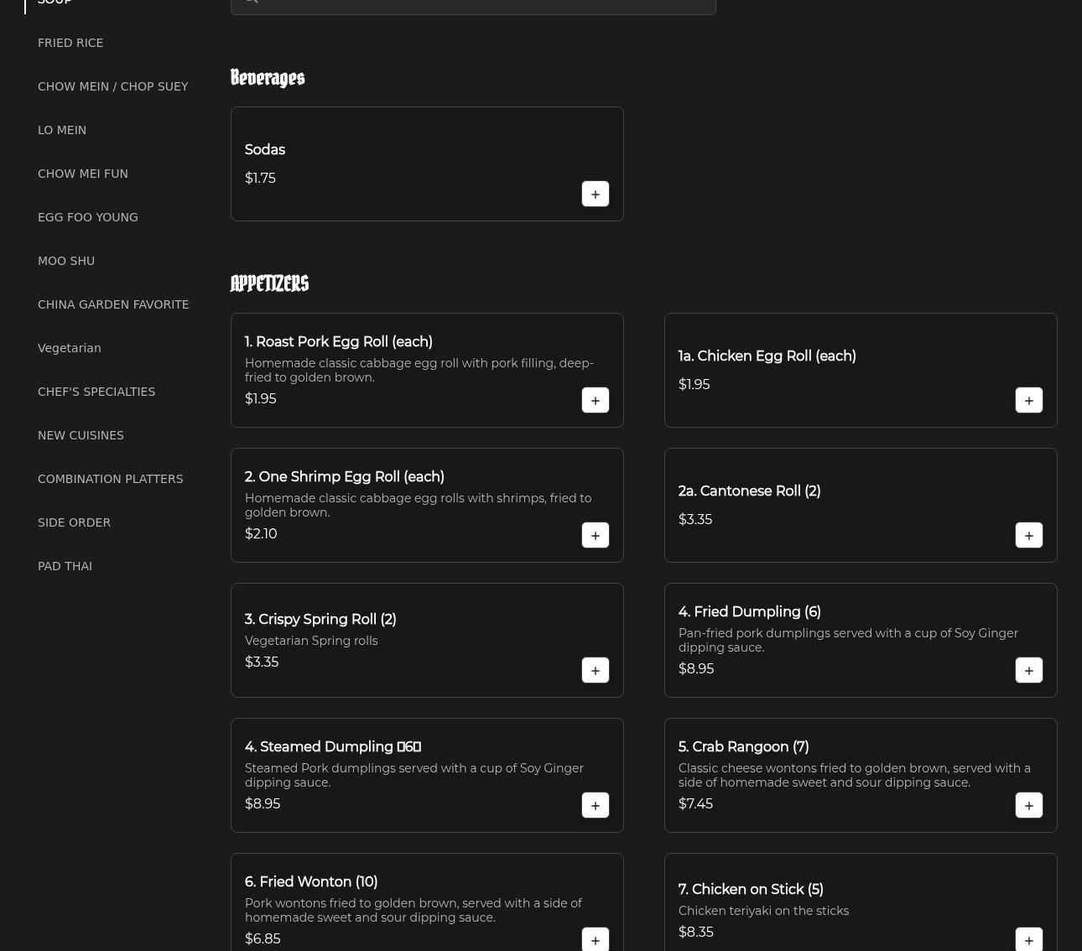The image size is (1082, 951).
Task: Open the Pad Thai category
Action: click(65, 566)
